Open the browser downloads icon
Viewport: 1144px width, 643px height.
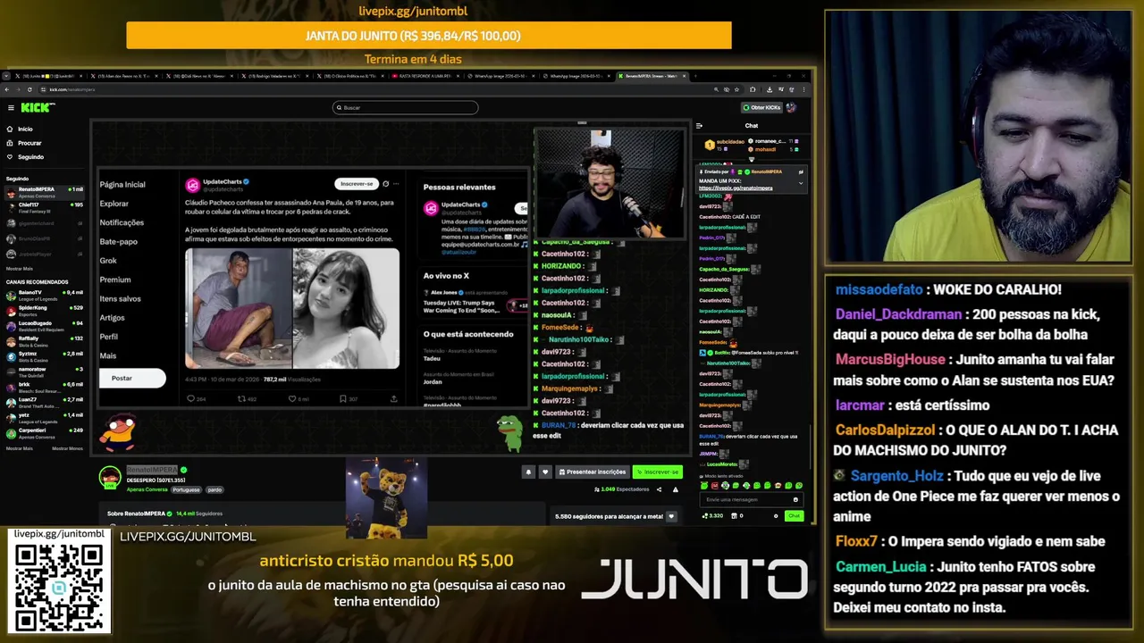[x=770, y=89]
